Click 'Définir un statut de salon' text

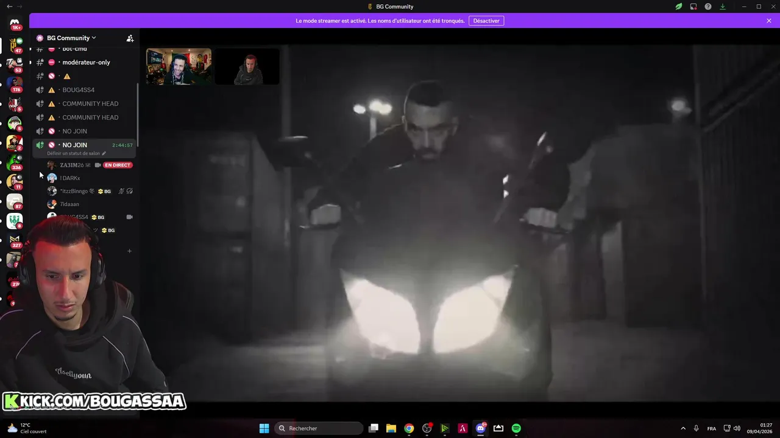pyautogui.click(x=73, y=153)
